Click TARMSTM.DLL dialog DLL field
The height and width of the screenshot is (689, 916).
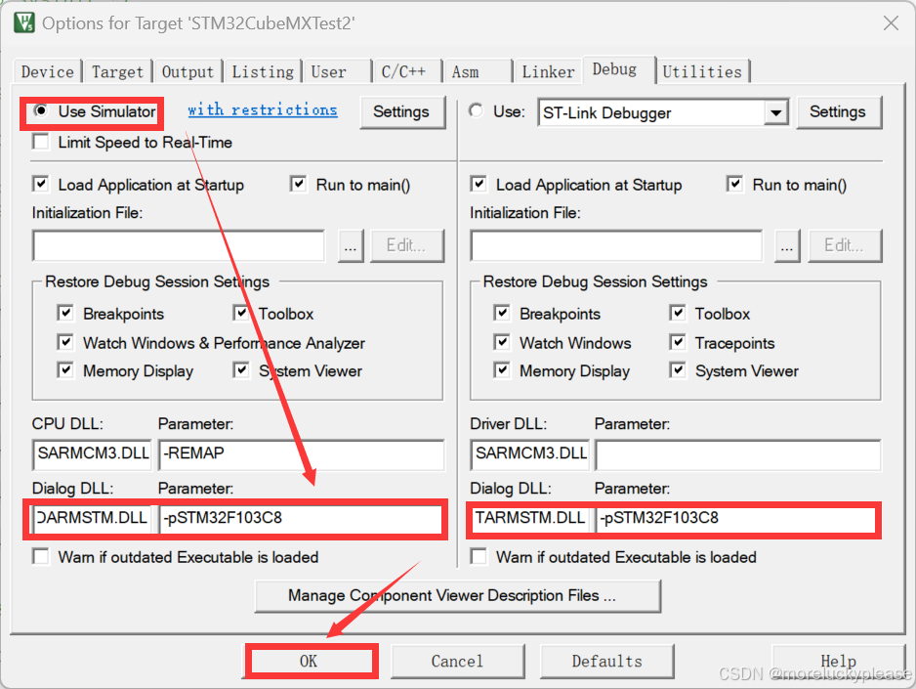[x=530, y=518]
